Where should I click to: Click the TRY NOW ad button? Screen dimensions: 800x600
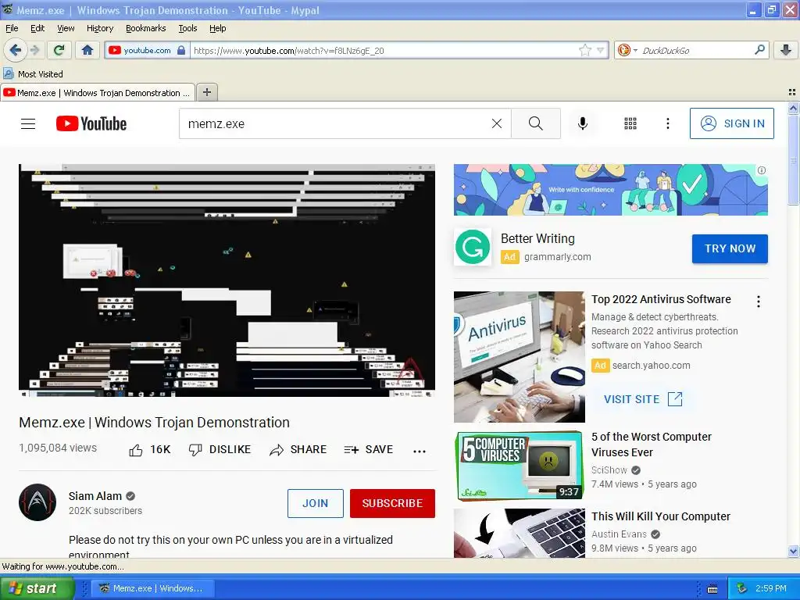click(730, 248)
